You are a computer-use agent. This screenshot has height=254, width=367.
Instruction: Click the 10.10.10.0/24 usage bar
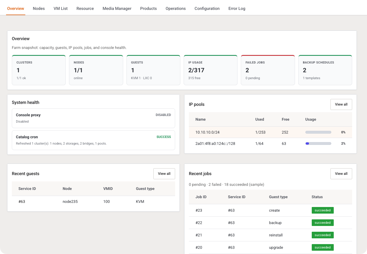pos(318,132)
